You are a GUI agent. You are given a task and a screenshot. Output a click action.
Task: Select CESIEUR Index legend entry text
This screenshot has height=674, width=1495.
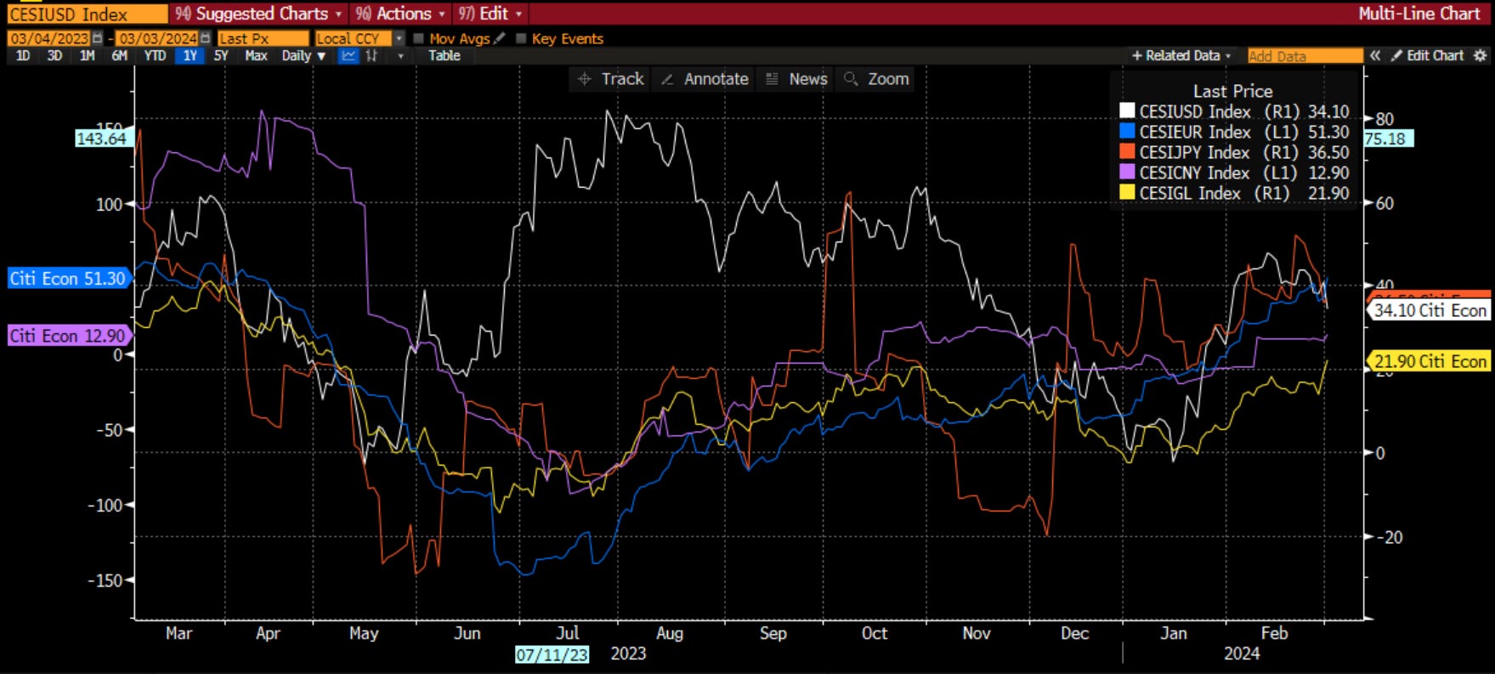pos(1195,132)
